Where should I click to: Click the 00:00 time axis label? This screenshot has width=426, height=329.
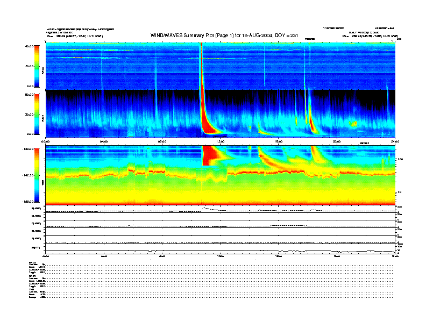point(46,142)
